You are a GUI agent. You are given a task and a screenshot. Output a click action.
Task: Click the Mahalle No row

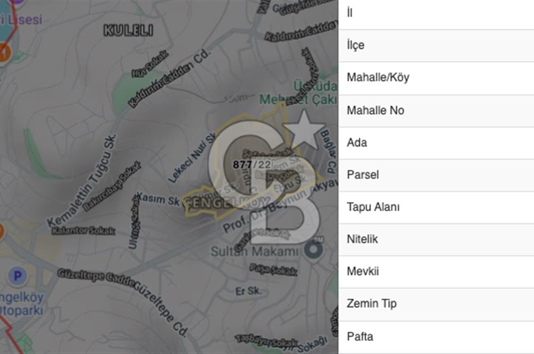(x=436, y=111)
